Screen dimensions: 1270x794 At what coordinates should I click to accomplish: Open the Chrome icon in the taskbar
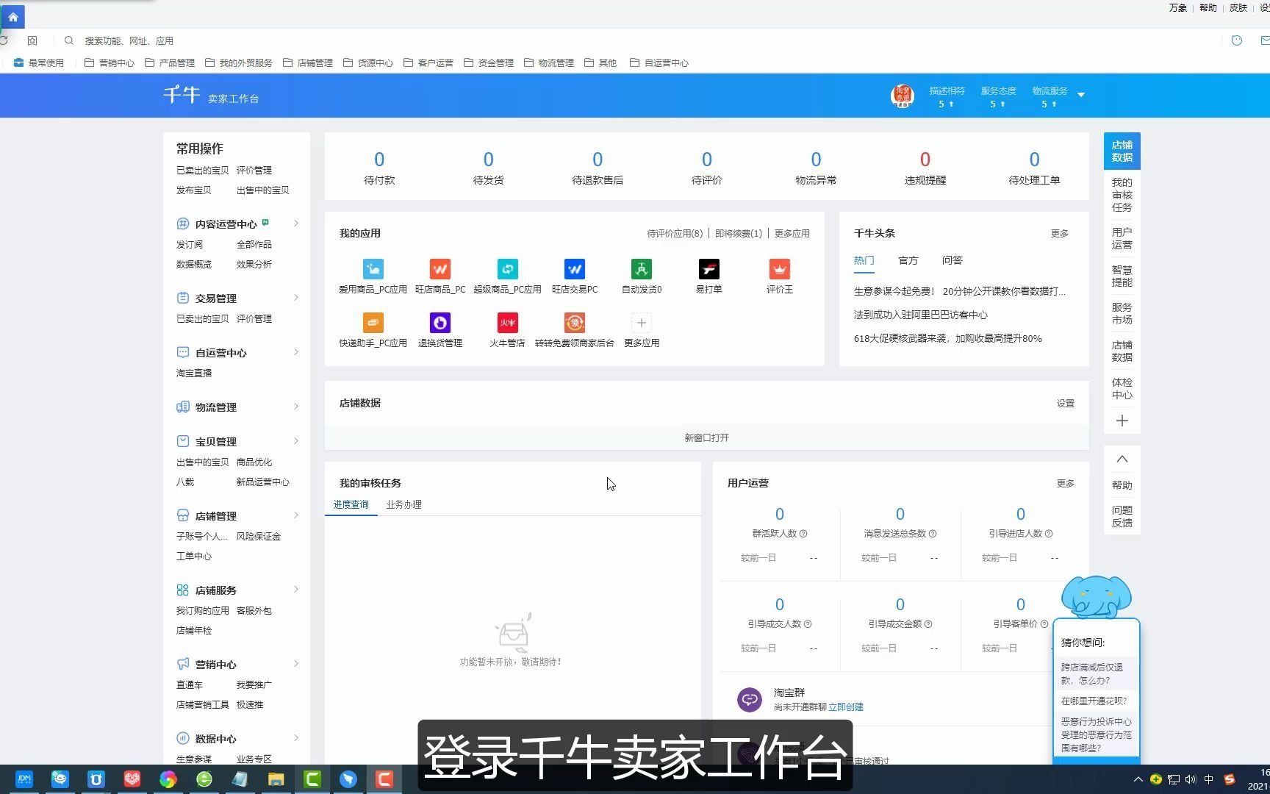coord(168,779)
